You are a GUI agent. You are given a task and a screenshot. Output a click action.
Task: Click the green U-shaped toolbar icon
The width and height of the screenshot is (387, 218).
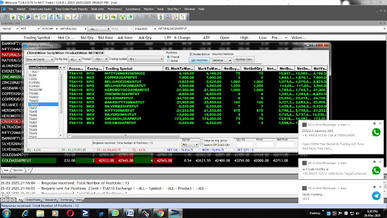pos(122,17)
